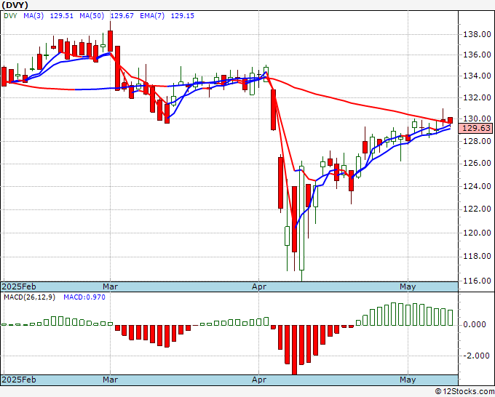Screen dimensions: 495x397
Task: Click the 134.00 price axis label
Action: click(x=477, y=76)
